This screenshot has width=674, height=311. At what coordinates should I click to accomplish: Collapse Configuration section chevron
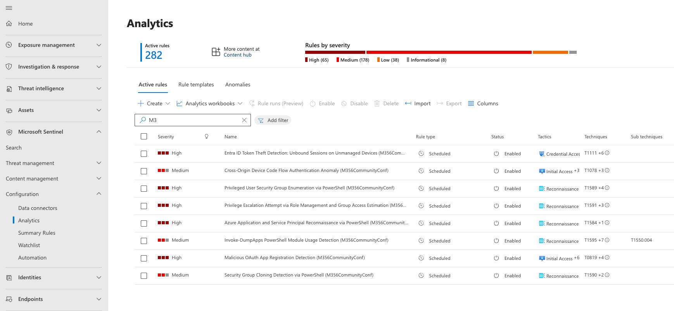tap(99, 194)
